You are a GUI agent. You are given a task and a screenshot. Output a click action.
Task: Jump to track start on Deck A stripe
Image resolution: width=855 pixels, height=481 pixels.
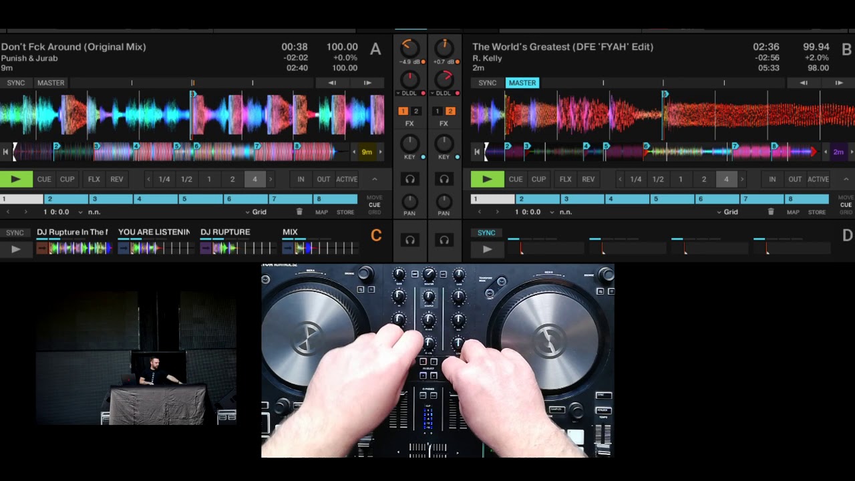pos(5,152)
